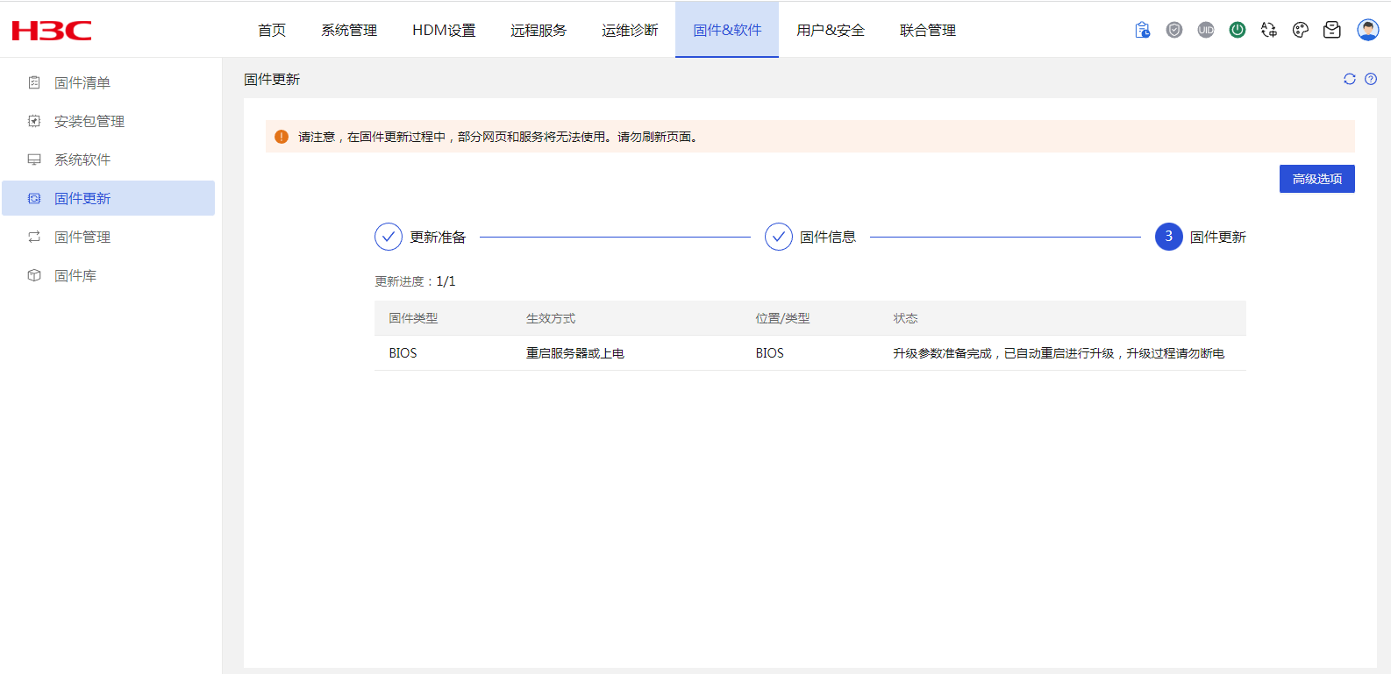Open help via the question mark icon

(1371, 79)
